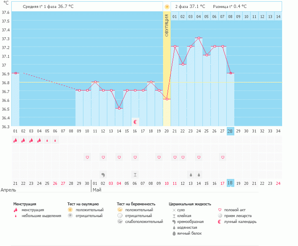Select highlighted cycle day 28
The height and width of the screenshot is (246, 298).
[230, 131]
